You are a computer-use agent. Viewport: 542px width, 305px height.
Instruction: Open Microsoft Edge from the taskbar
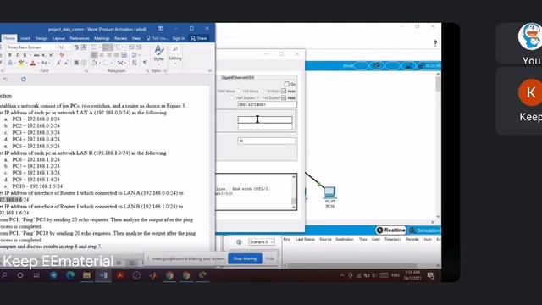point(70,275)
